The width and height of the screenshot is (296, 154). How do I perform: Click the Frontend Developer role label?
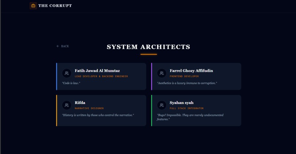click(x=184, y=76)
